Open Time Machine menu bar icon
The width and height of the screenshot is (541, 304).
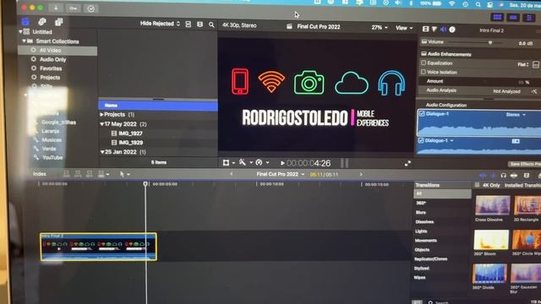click(466, 4)
